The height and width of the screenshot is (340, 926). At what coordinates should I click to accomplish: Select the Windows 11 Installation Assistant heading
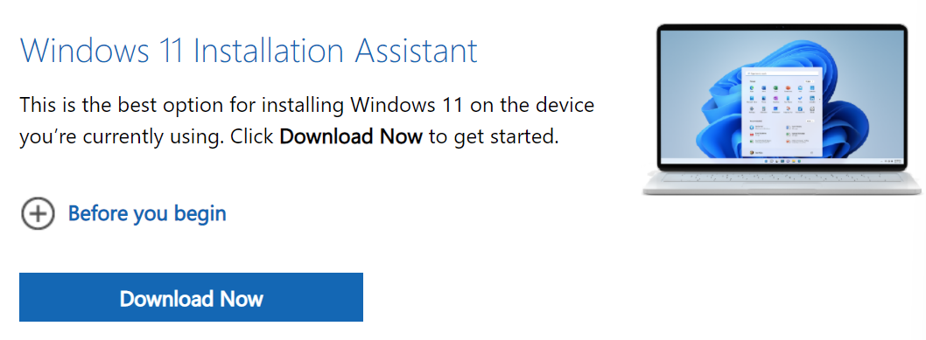[x=249, y=50]
